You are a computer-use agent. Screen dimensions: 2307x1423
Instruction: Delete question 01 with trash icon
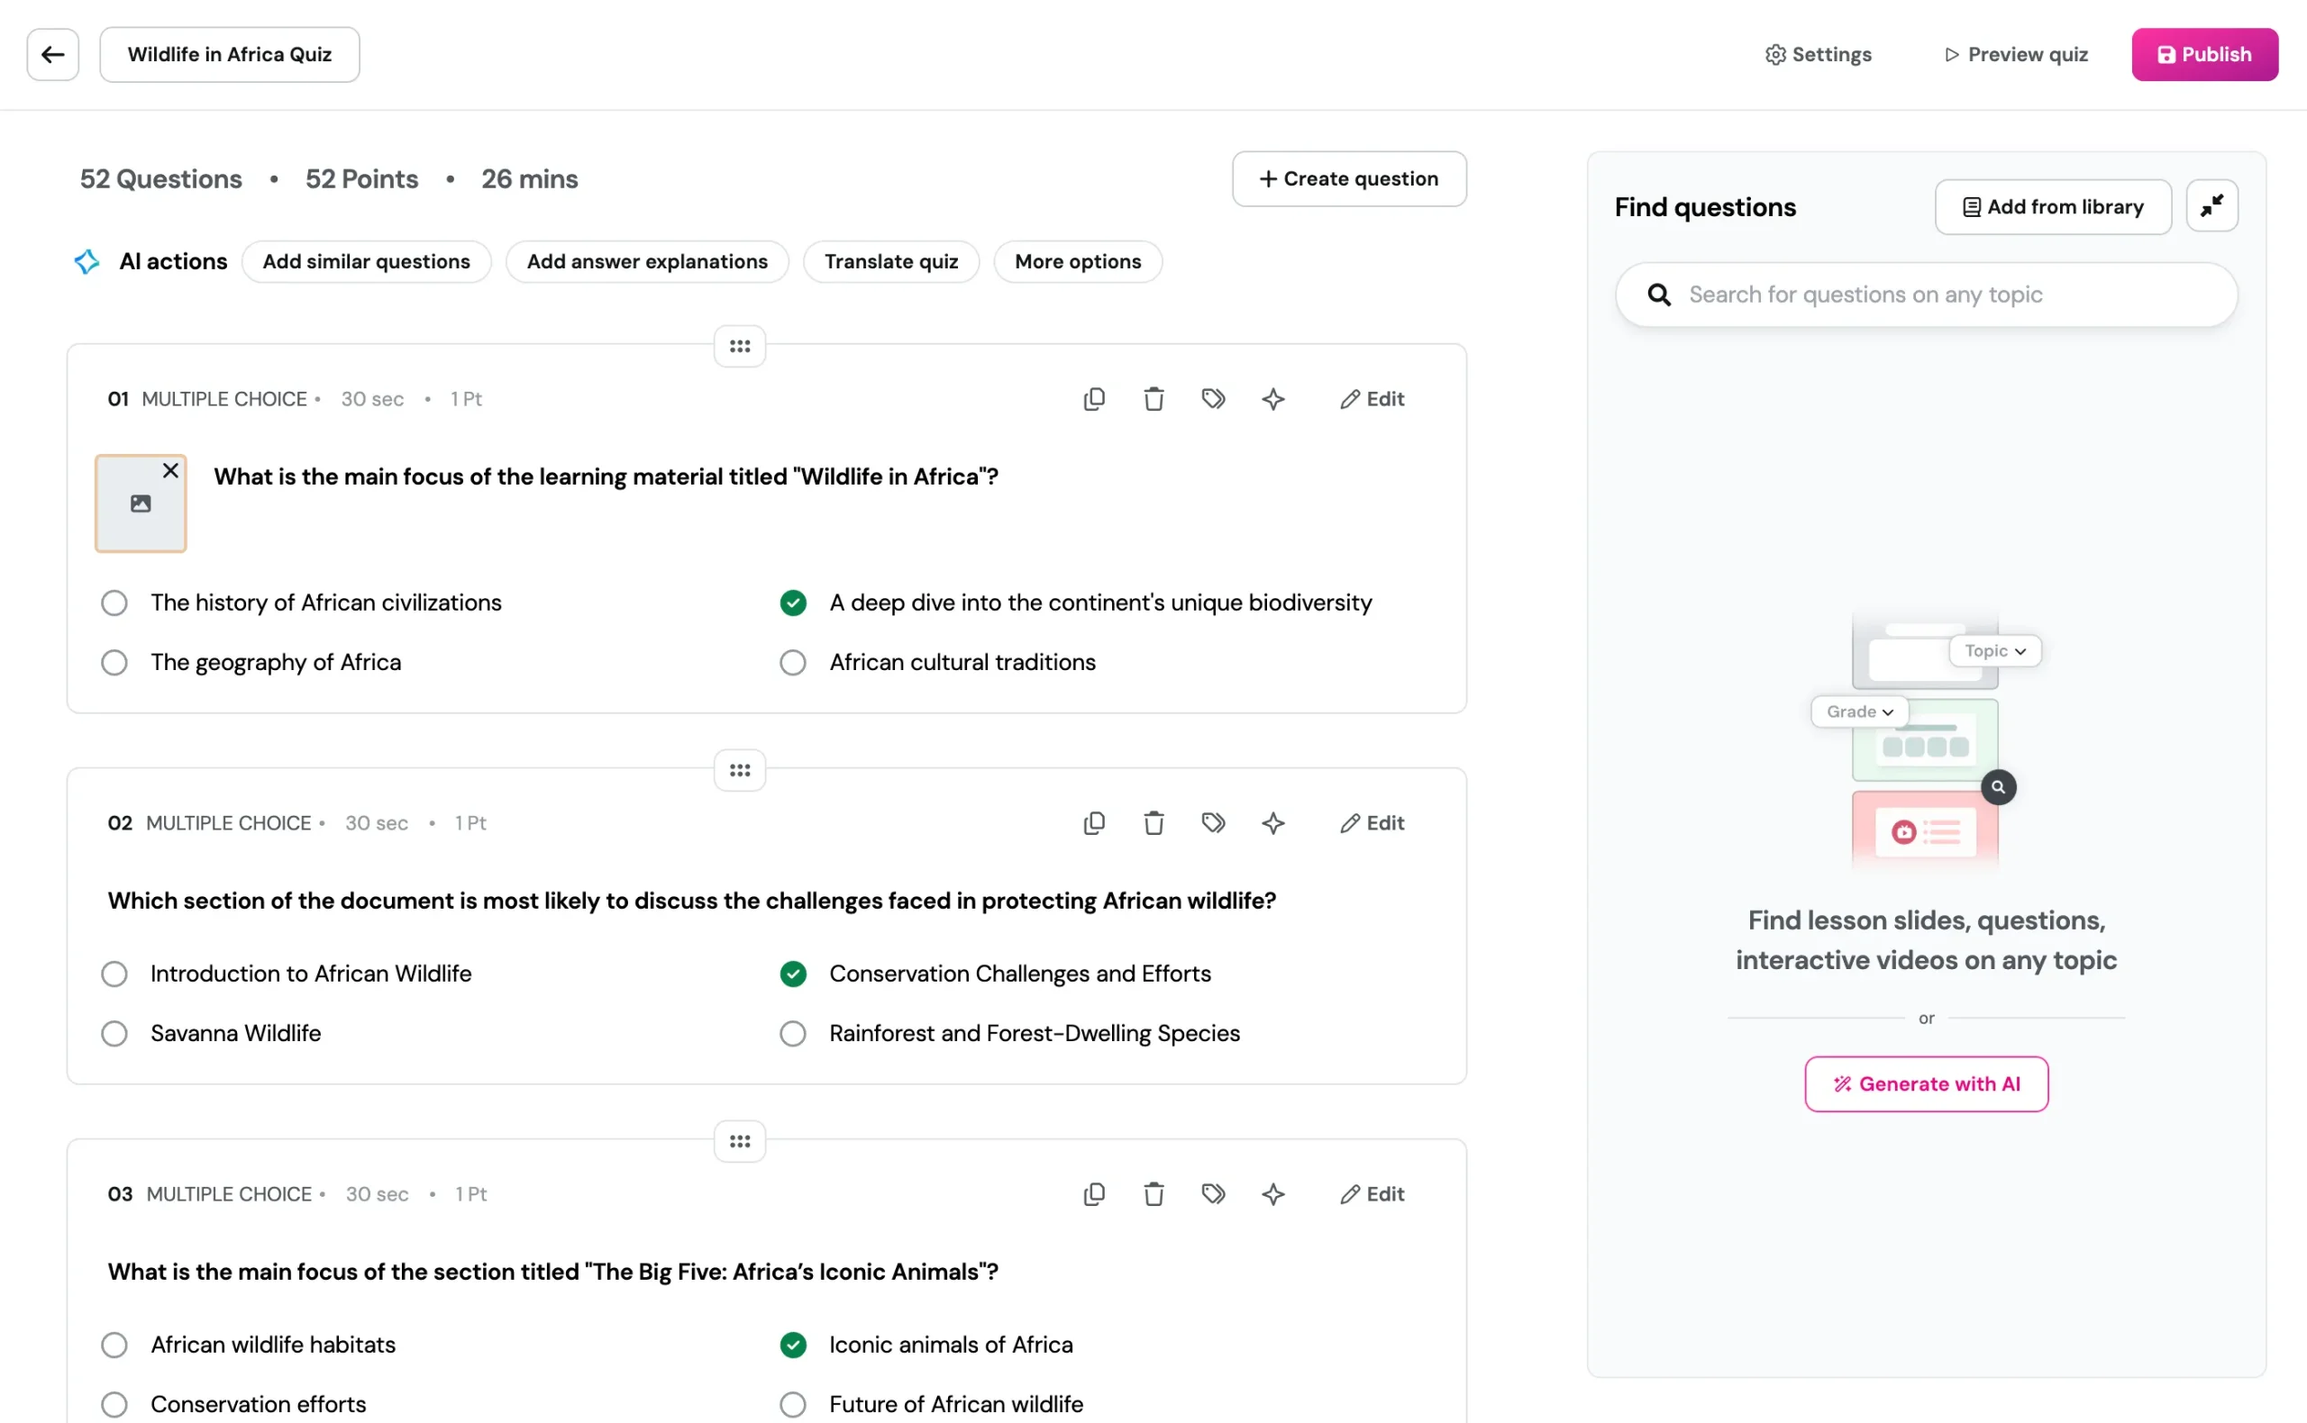click(1153, 399)
